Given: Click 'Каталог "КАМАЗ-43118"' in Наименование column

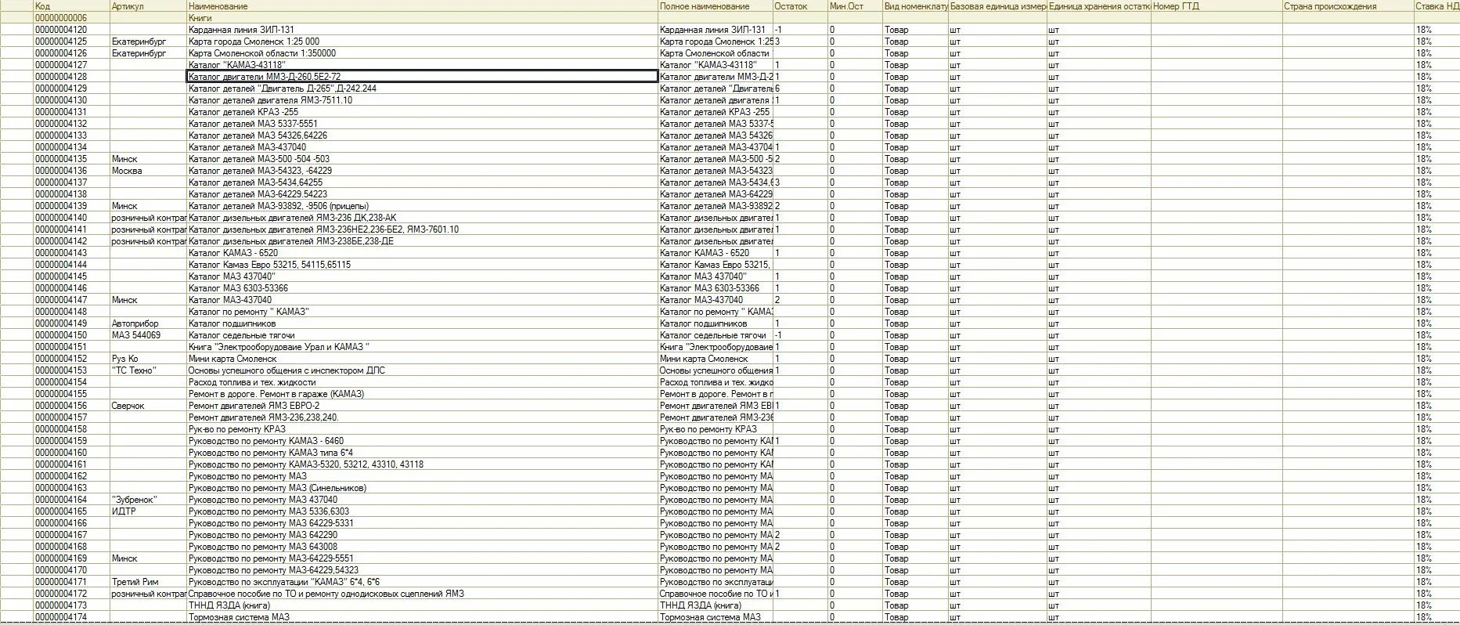Looking at the screenshot, I should click(422, 65).
